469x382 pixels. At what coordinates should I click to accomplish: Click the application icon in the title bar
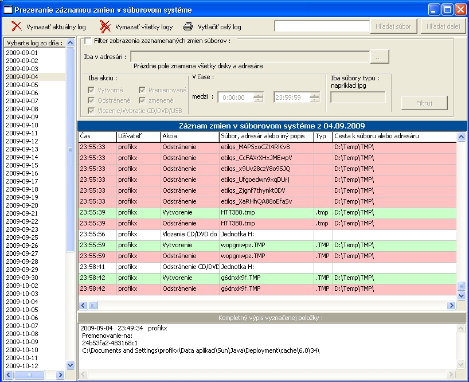click(7, 10)
